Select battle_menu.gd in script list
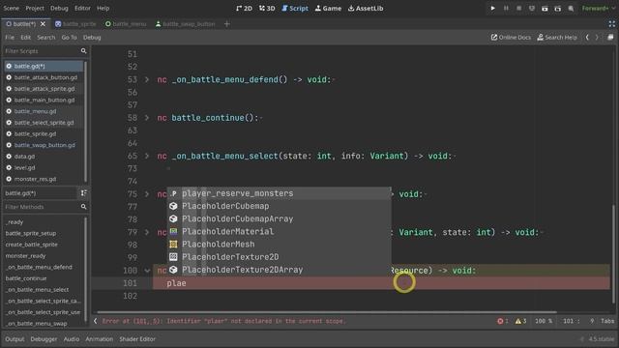The width and height of the screenshot is (619, 348). pyautogui.click(x=44, y=112)
